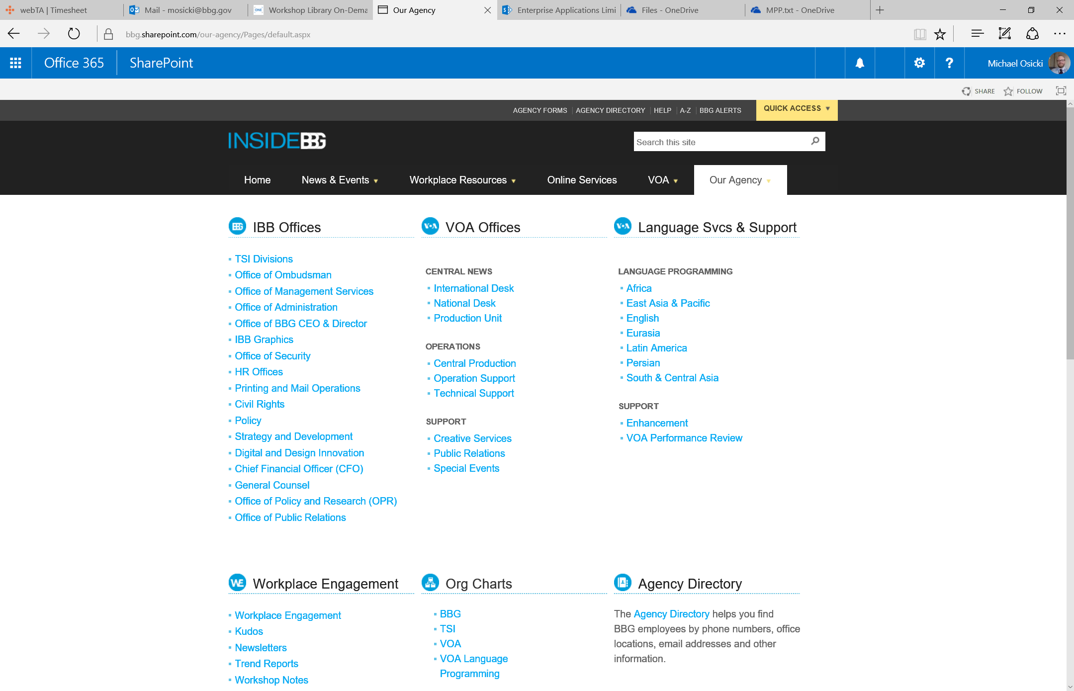Click the scrollbar down arrow
This screenshot has height=691, width=1074.
click(x=1070, y=687)
